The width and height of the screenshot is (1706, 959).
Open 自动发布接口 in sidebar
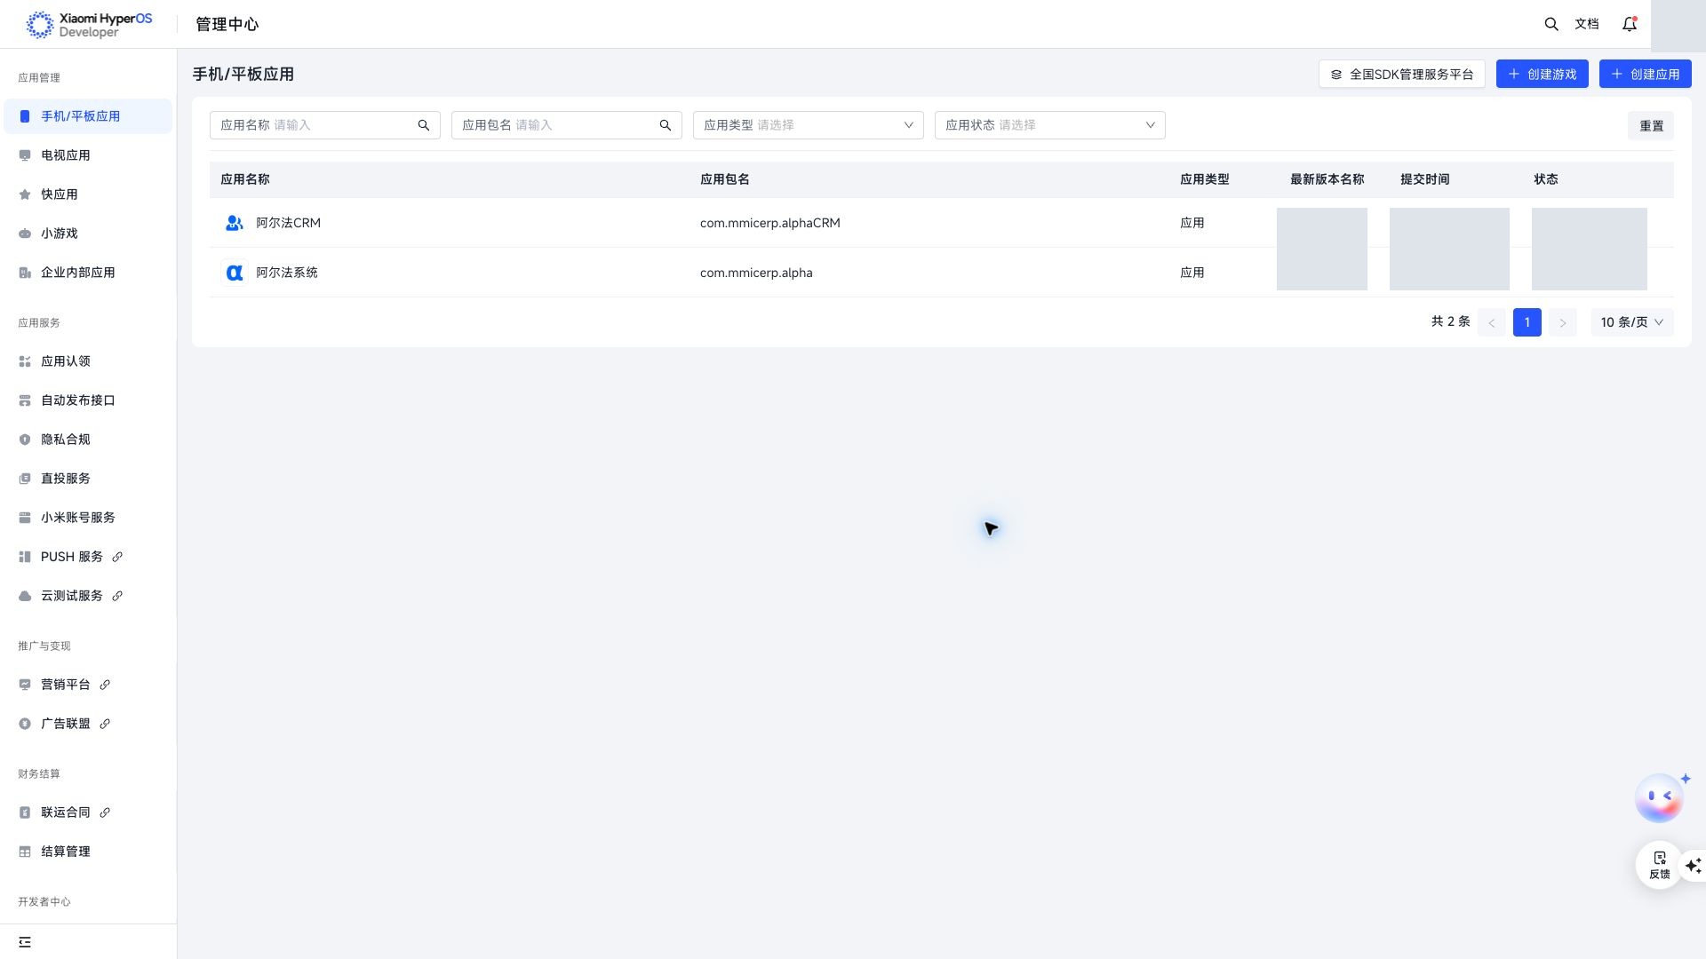tap(88, 400)
